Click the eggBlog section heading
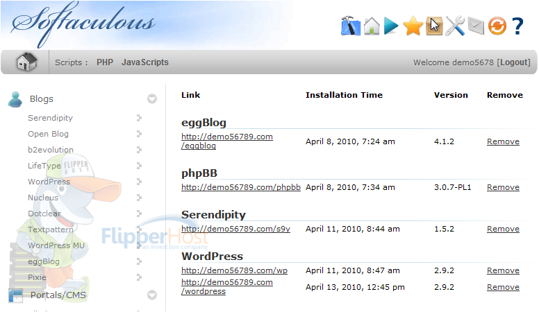The image size is (539, 312). click(204, 123)
